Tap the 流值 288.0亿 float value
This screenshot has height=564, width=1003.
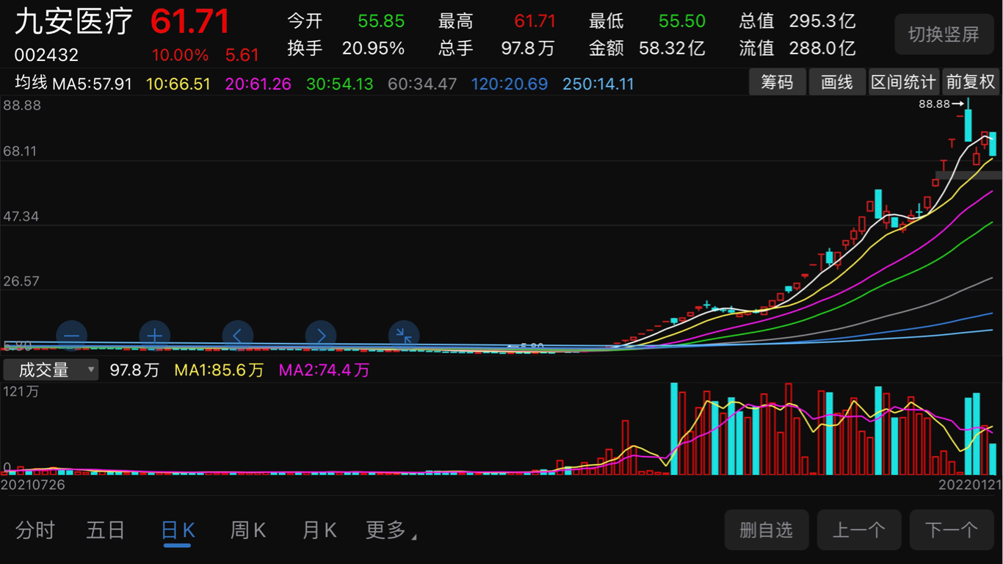point(797,49)
